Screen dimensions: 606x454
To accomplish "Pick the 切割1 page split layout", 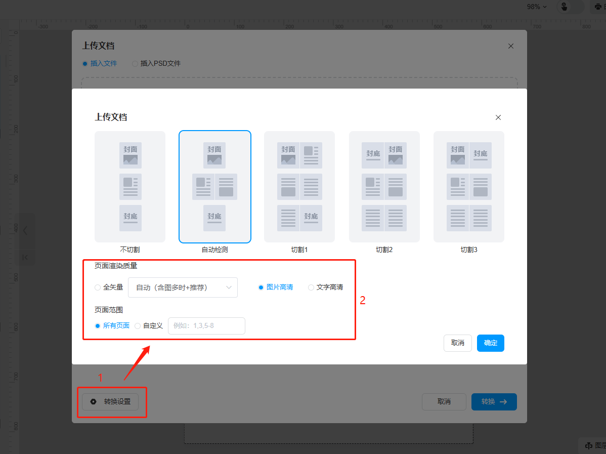I will 299,186.
